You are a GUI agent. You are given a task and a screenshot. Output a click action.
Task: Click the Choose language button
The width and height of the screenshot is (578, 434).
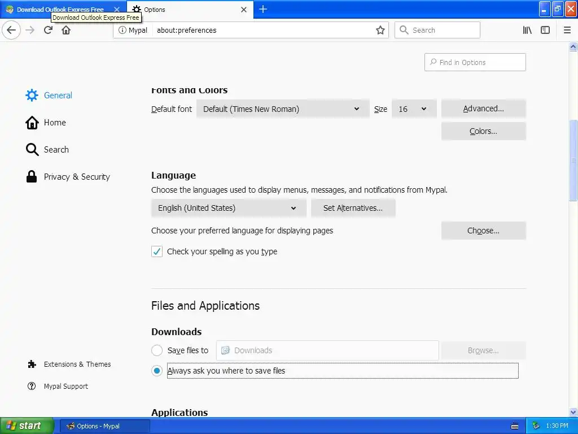click(483, 231)
